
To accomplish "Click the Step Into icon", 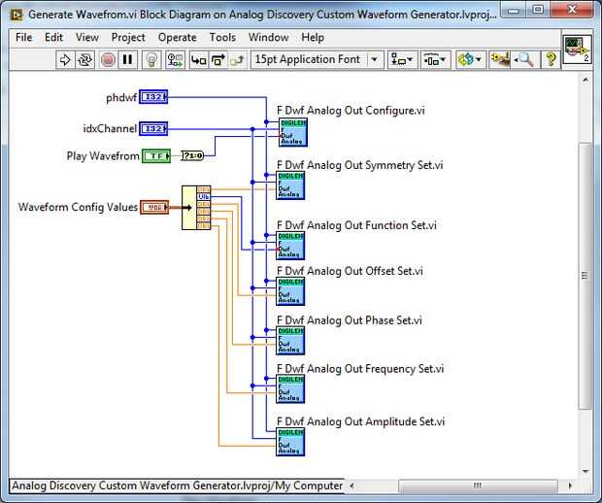I will tap(199, 60).
